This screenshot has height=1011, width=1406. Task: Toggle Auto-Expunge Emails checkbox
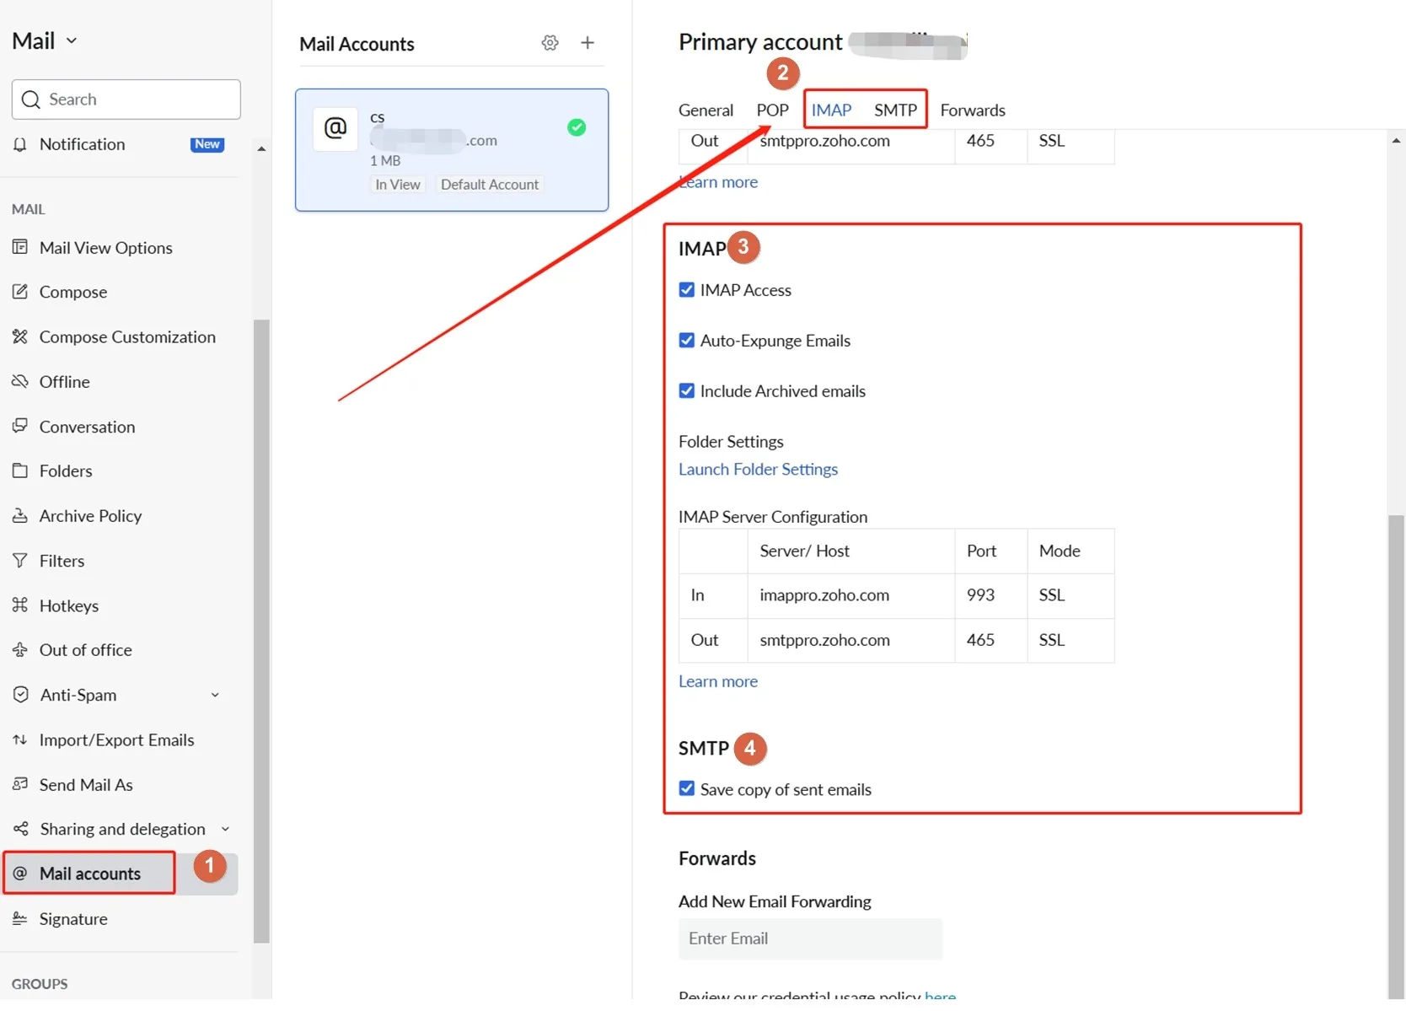pyautogui.click(x=687, y=341)
